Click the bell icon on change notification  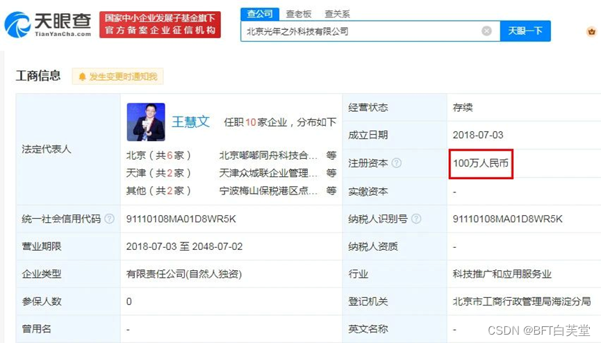click(82, 76)
